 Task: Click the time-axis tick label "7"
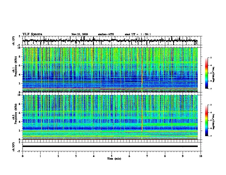pos(147,156)
